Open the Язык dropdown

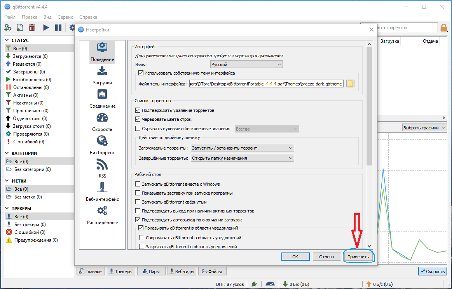(246, 64)
